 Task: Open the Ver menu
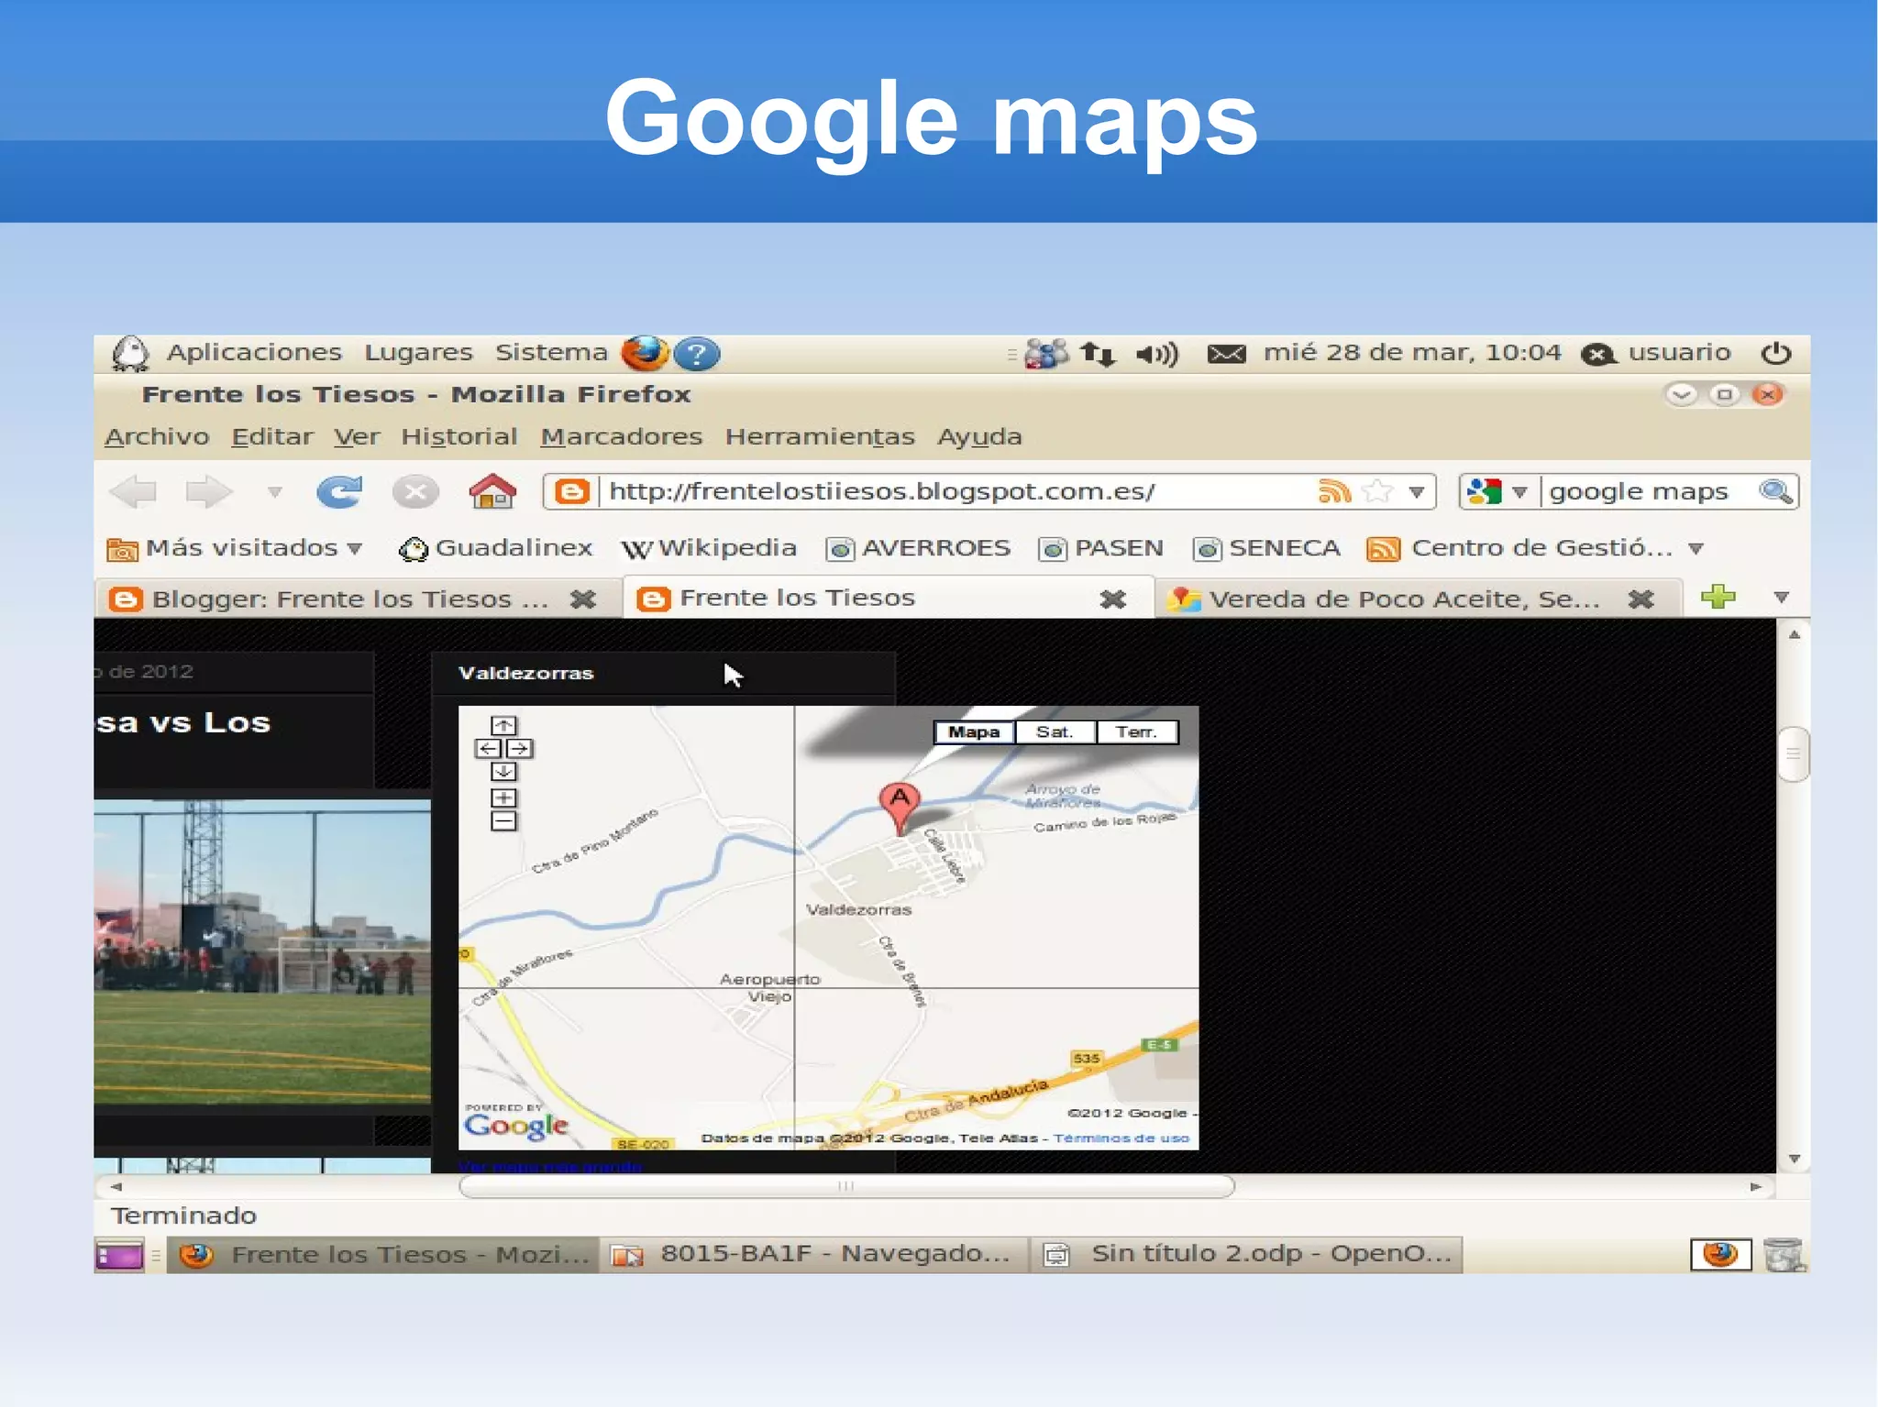click(357, 437)
